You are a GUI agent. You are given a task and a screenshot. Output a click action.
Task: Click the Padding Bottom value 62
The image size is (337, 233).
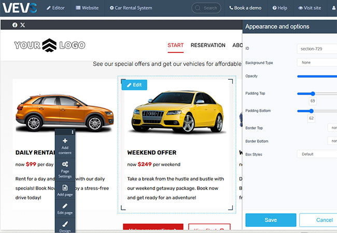tap(311, 118)
